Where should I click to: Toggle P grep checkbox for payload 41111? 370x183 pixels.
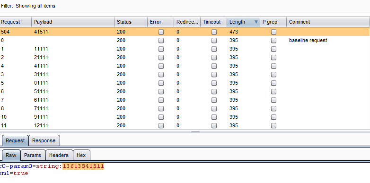(x=274, y=66)
